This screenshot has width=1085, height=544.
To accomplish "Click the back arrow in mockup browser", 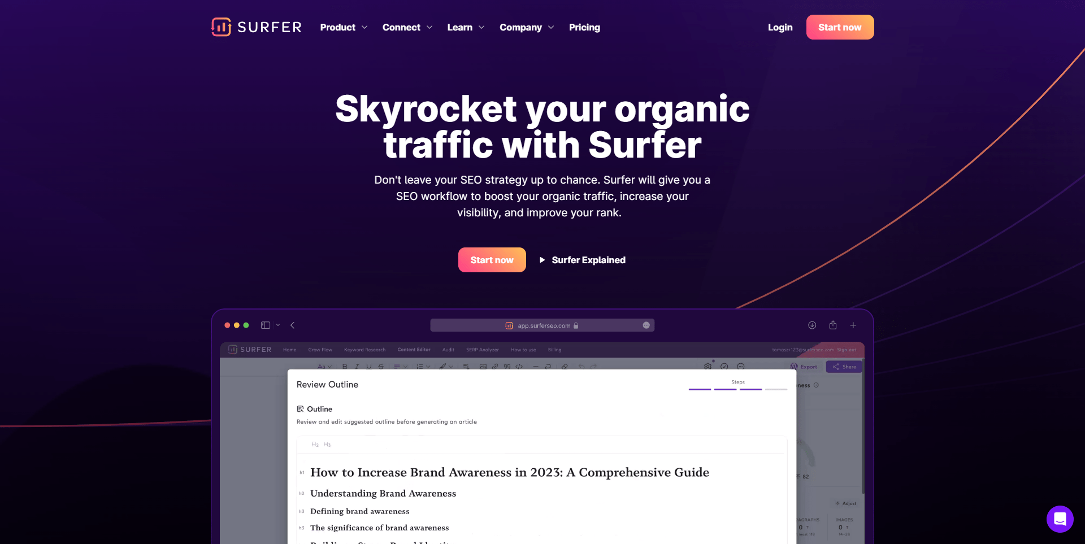I will (x=292, y=325).
